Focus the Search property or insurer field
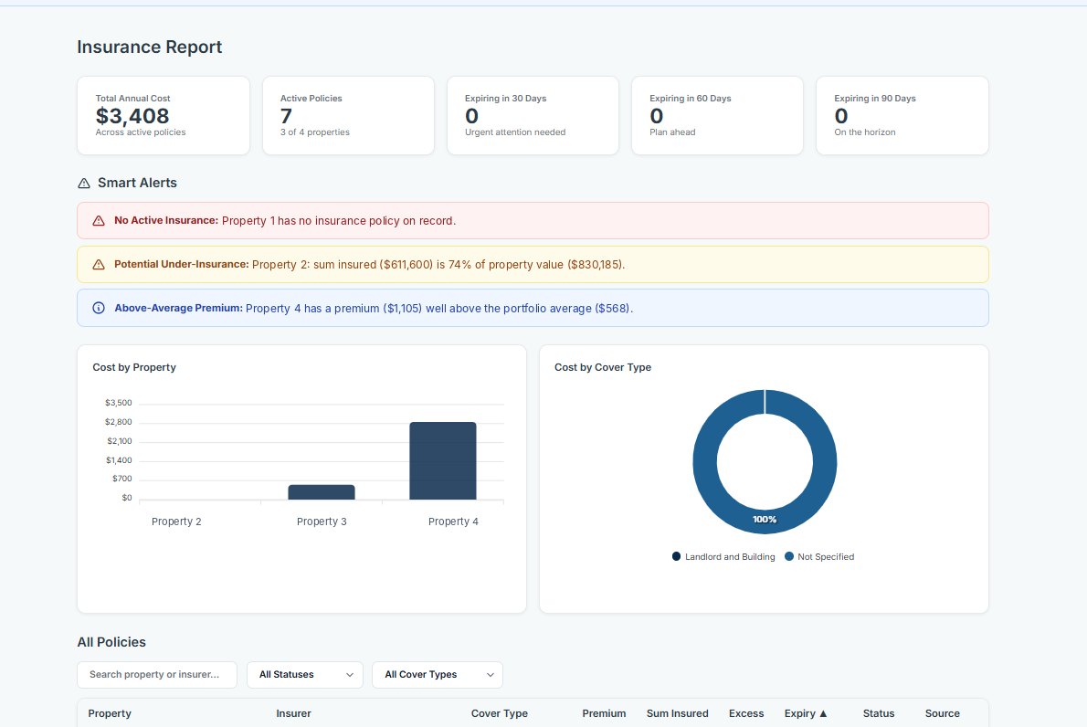This screenshot has height=727, width=1087. [x=157, y=674]
